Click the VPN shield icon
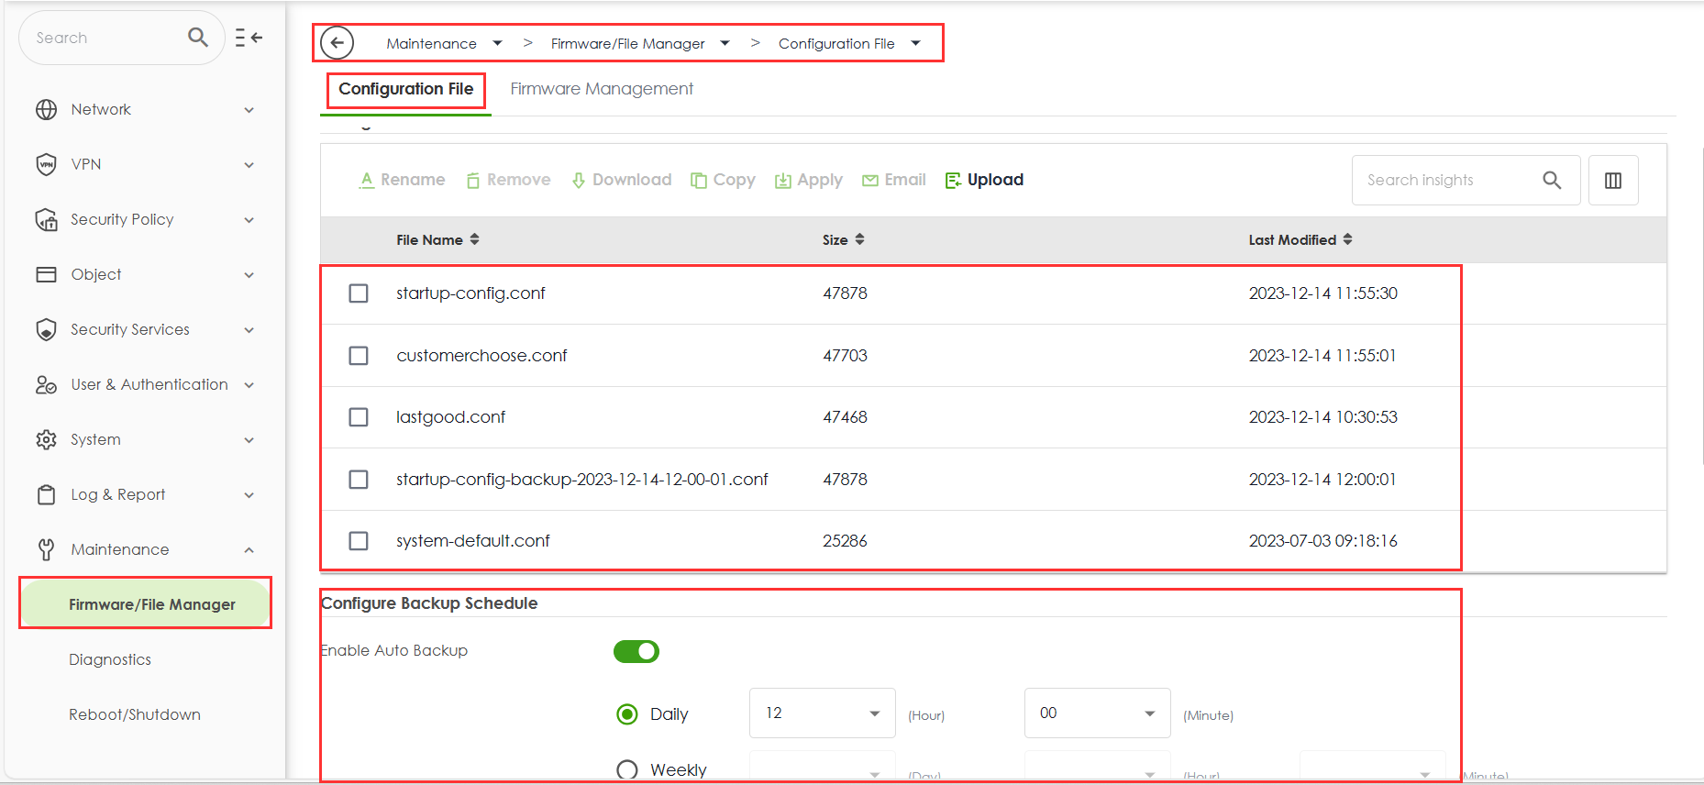This screenshot has width=1704, height=785. click(46, 164)
